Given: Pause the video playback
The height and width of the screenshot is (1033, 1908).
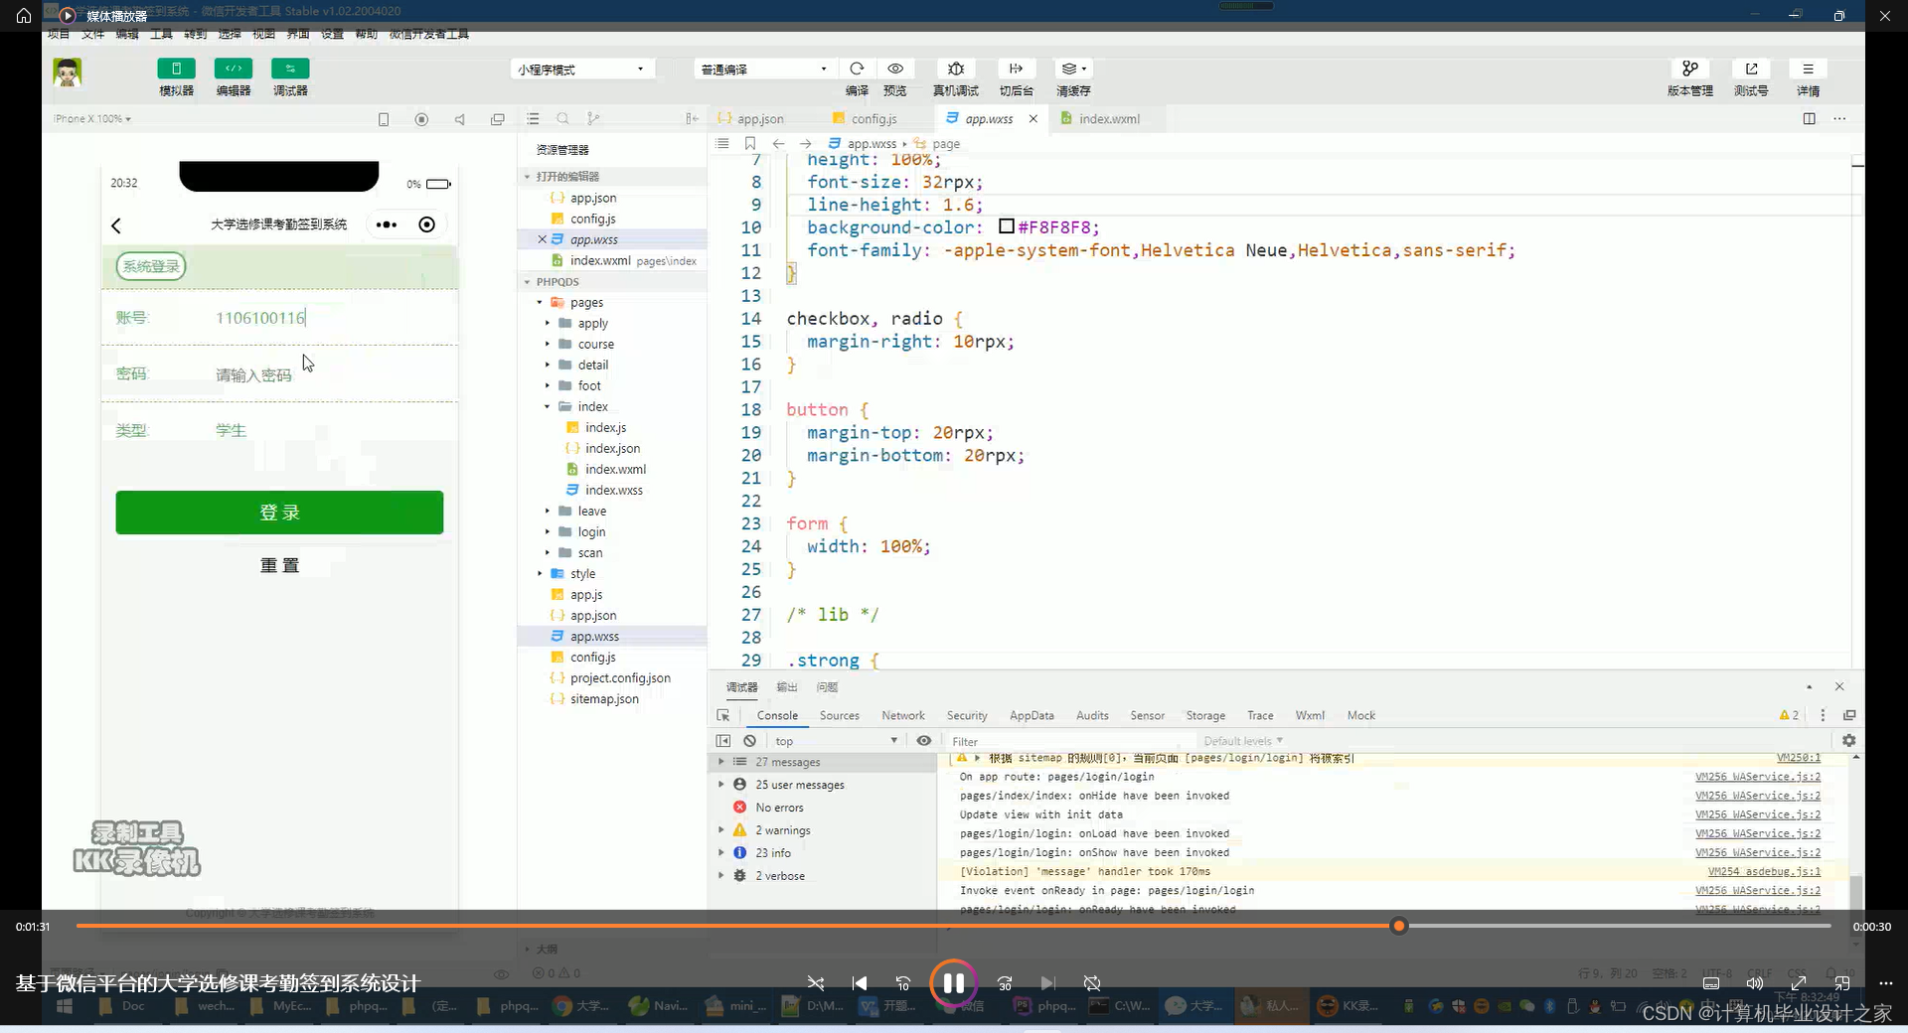Looking at the screenshot, I should [953, 983].
